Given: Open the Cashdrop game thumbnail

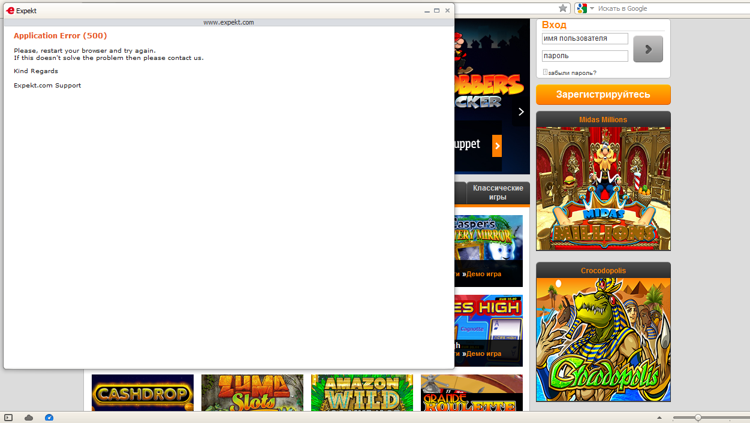Looking at the screenshot, I should [143, 393].
